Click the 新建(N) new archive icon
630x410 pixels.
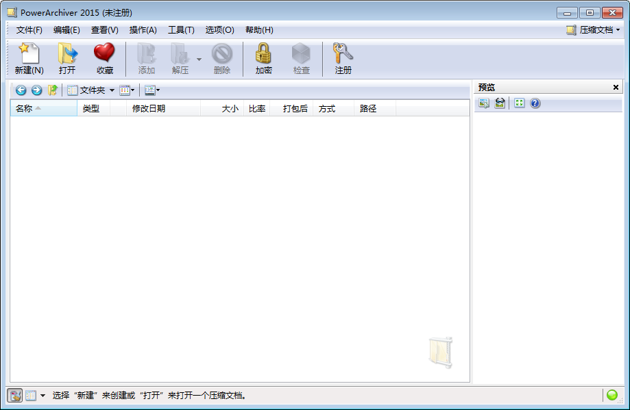29,59
